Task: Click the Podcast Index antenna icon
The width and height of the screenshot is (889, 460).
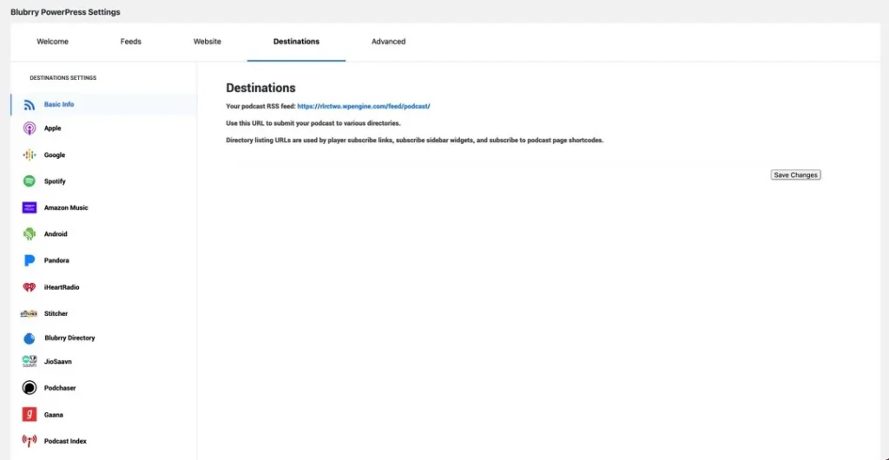Action: pyautogui.click(x=30, y=441)
